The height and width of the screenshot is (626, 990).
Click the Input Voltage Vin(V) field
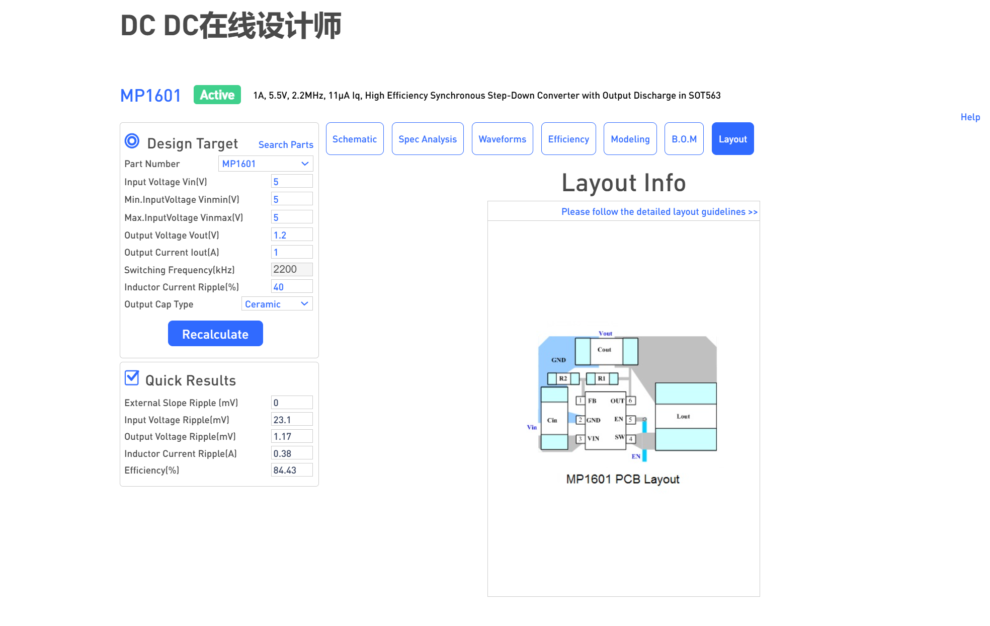[292, 182]
